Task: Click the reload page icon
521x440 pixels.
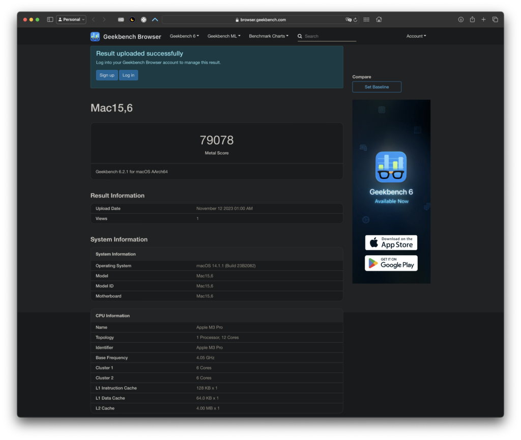Action: [x=355, y=20]
